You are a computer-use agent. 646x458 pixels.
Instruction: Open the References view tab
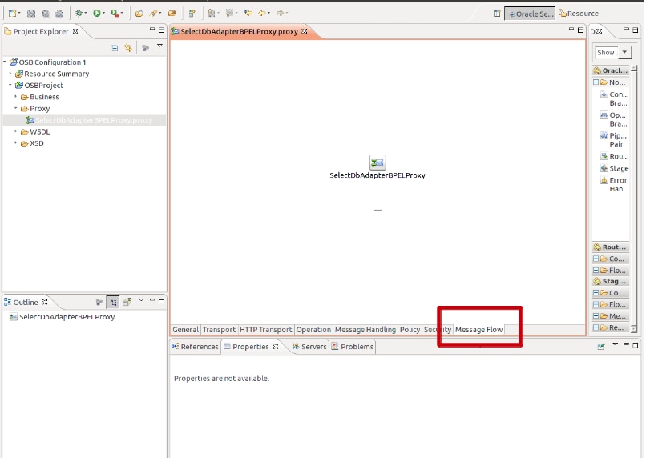click(195, 347)
